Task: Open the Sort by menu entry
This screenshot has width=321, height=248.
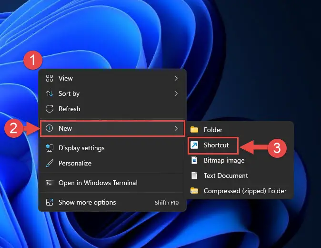Action: coord(112,93)
